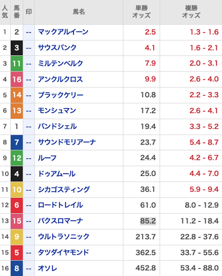Open ブラックケリー horse link
The image size is (222, 276).
tap(60, 95)
